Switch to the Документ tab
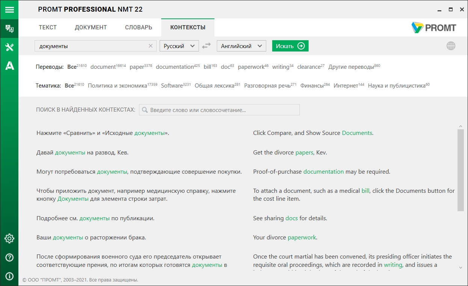Image resolution: width=468 pixels, height=286 pixels. pos(91,27)
